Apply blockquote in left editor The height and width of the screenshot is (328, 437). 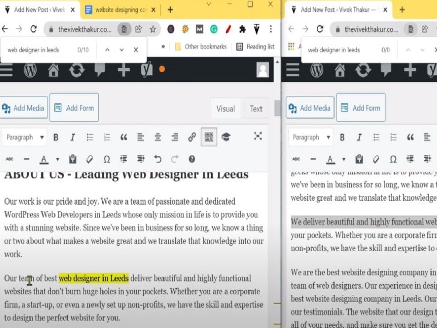pyautogui.click(x=124, y=137)
